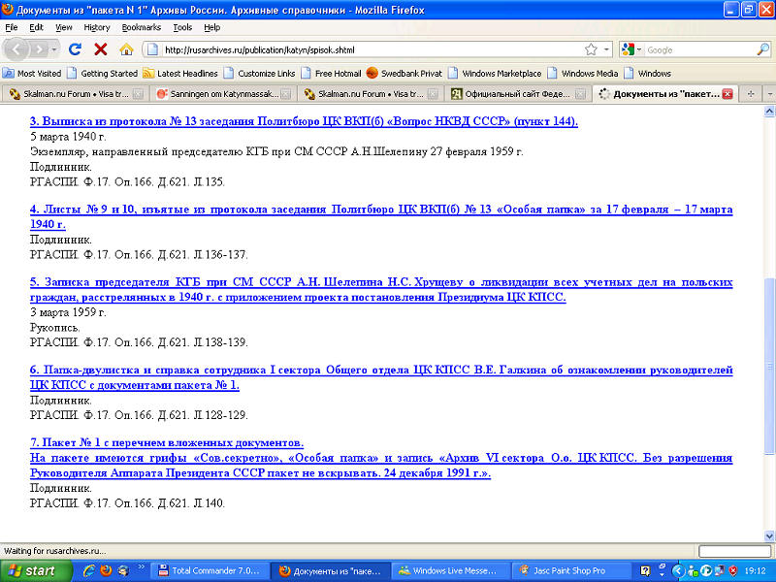Open the Bookmarks menu
Viewport: 776px width, 582px height.
click(142, 27)
